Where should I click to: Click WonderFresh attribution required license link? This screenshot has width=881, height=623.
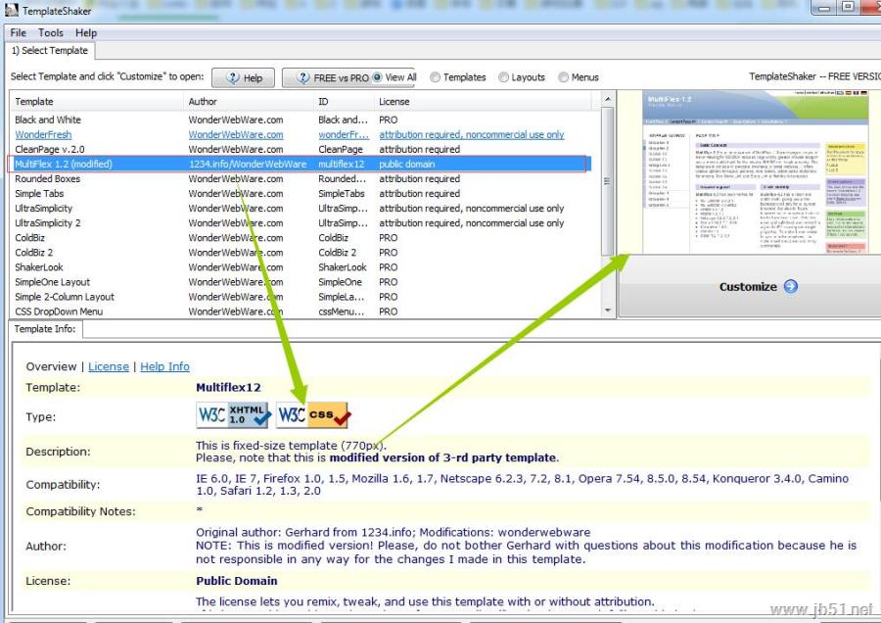(472, 135)
